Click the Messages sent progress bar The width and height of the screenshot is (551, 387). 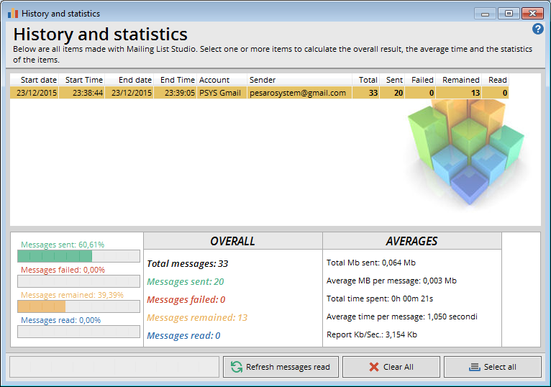(78, 256)
